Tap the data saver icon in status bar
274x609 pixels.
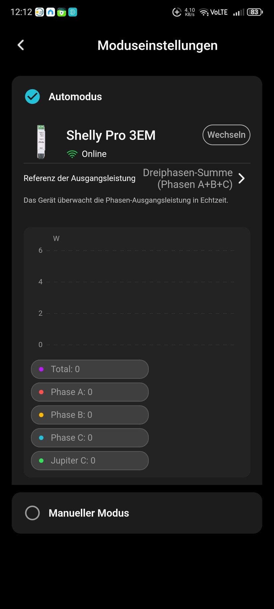(x=177, y=12)
